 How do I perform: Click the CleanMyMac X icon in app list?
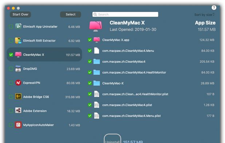(18, 54)
